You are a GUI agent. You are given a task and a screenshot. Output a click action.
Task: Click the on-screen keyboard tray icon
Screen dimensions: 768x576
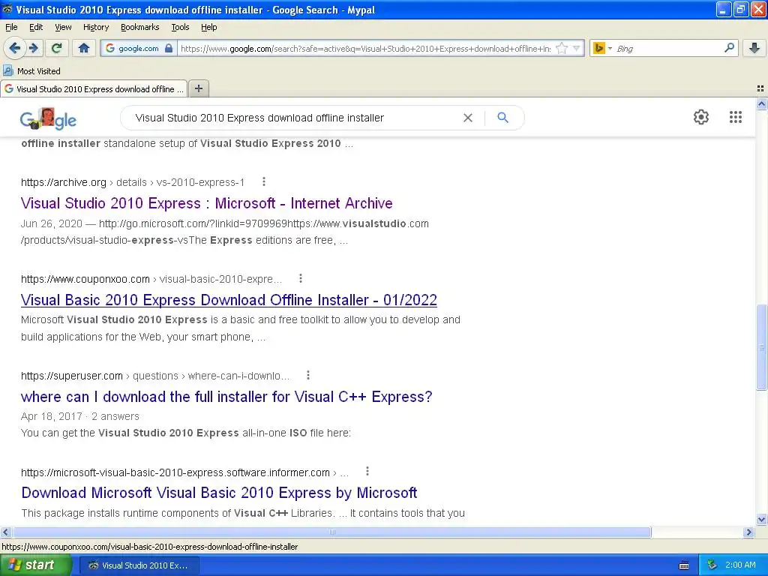point(684,565)
